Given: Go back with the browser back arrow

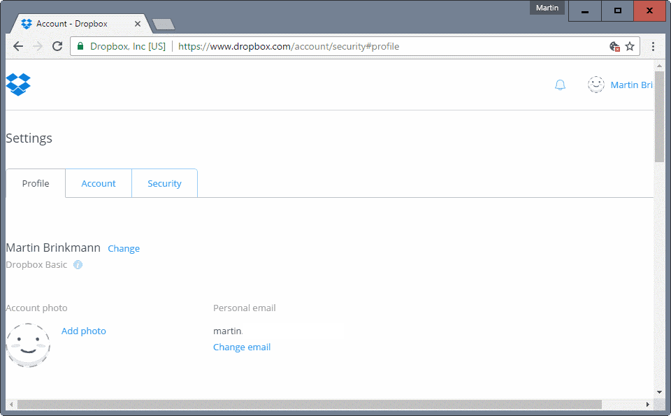Looking at the screenshot, I should point(18,46).
